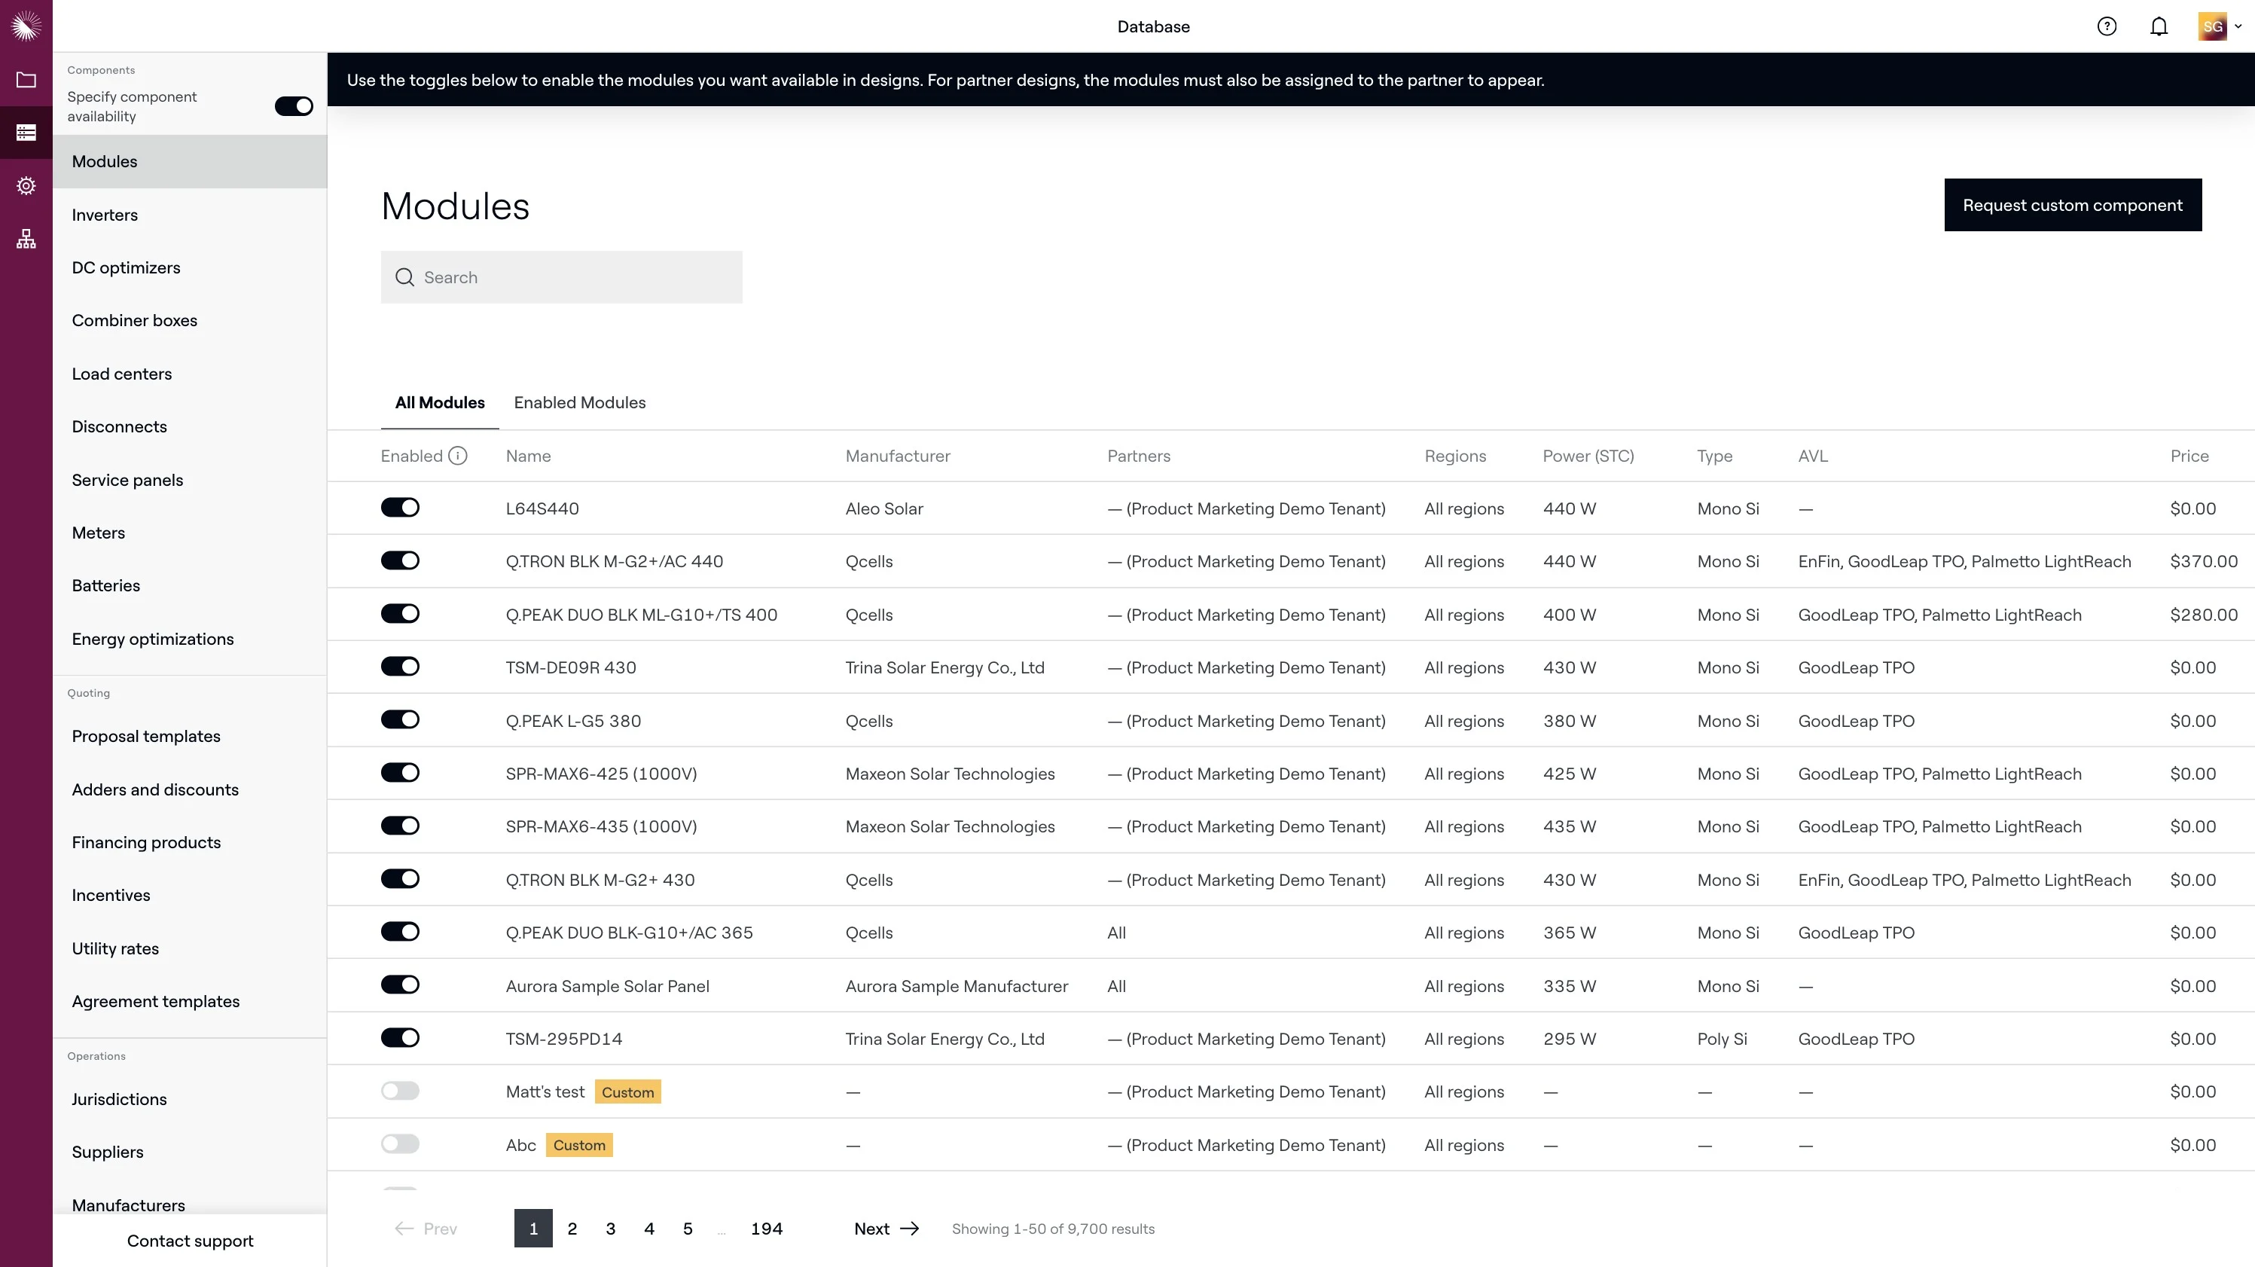Toggle Specify component availability switch
The width and height of the screenshot is (2255, 1267).
[x=293, y=106]
